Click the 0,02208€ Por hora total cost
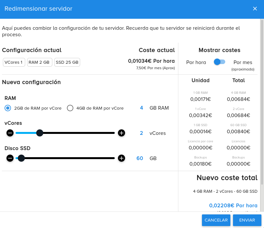Image resolution: width=264 pixels, height=228 pixels. coord(233,205)
